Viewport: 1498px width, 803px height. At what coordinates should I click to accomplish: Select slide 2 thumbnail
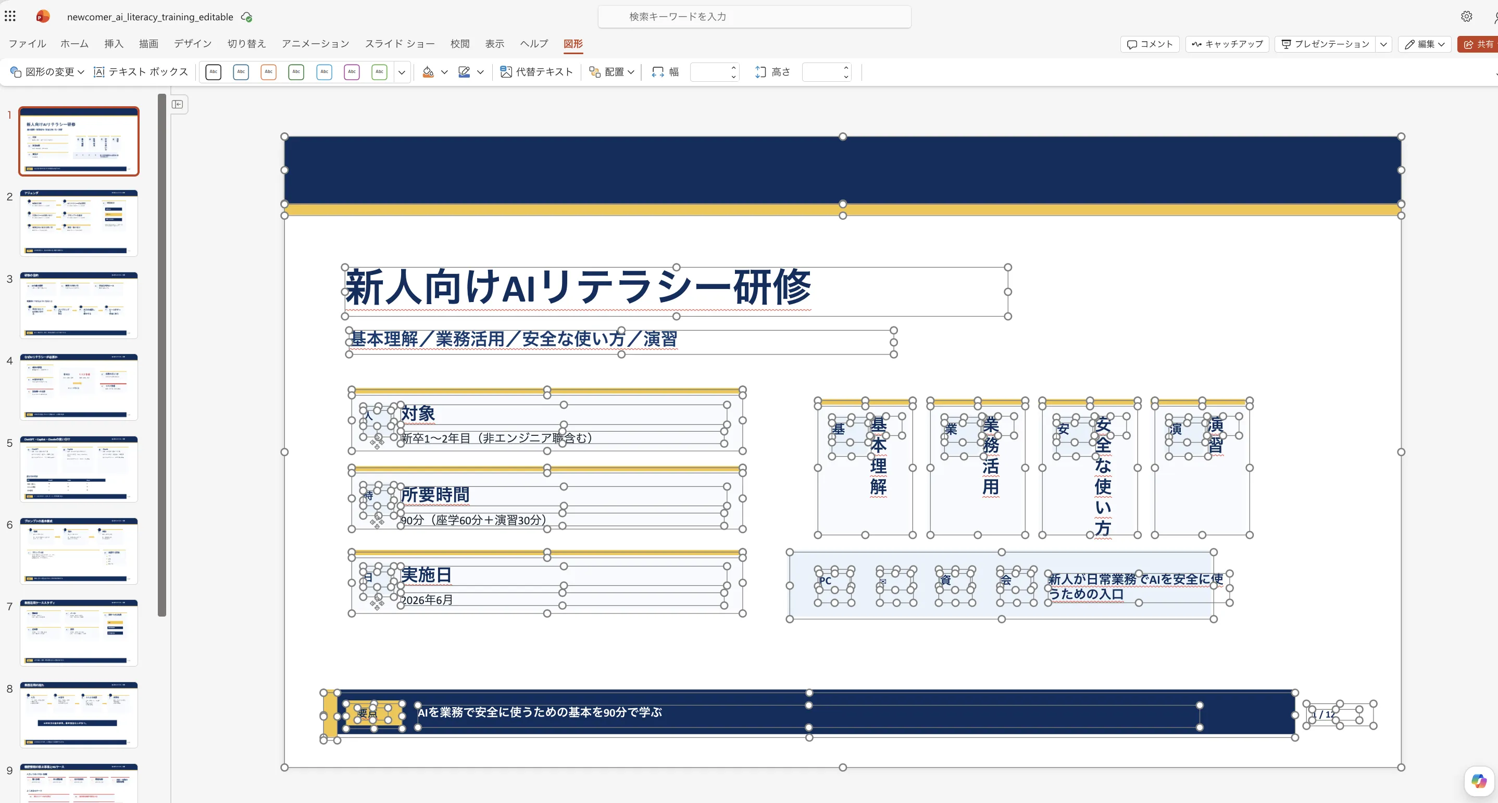(79, 223)
